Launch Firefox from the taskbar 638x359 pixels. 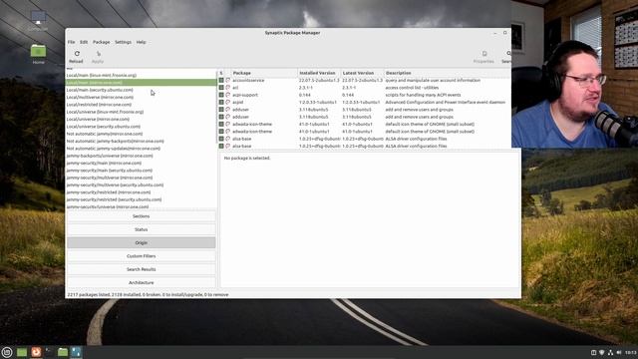click(x=36, y=352)
